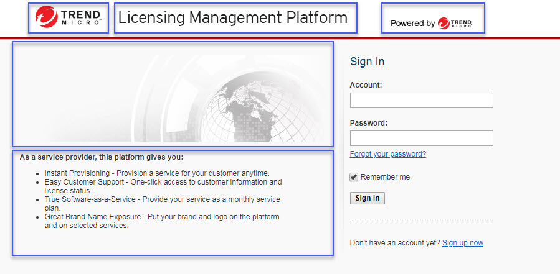The height and width of the screenshot is (274, 560).
Task: Click the Licensing Management Platform title
Action: coord(233,18)
